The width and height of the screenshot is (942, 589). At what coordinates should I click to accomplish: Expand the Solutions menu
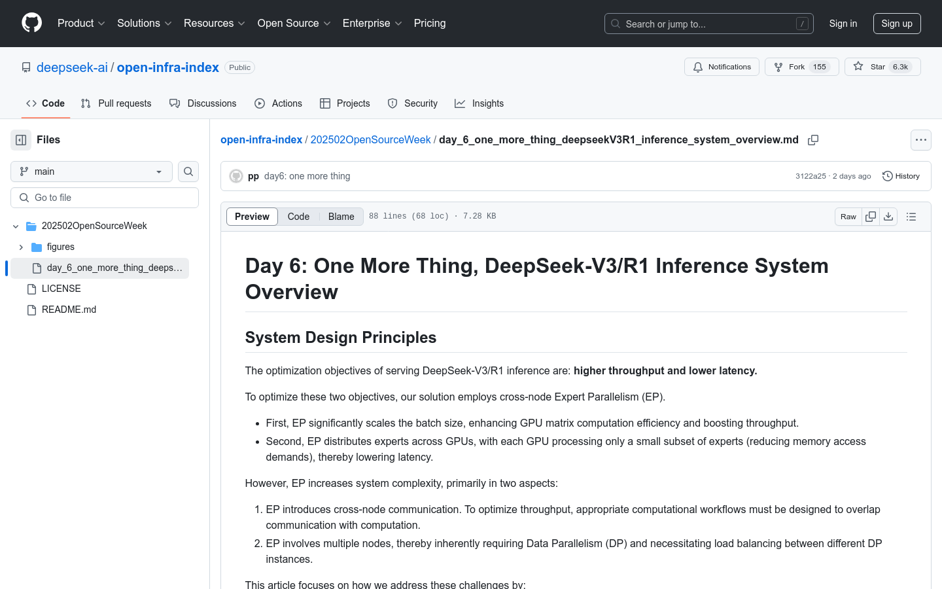[145, 23]
